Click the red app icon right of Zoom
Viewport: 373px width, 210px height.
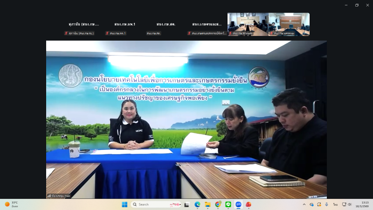[249, 204]
